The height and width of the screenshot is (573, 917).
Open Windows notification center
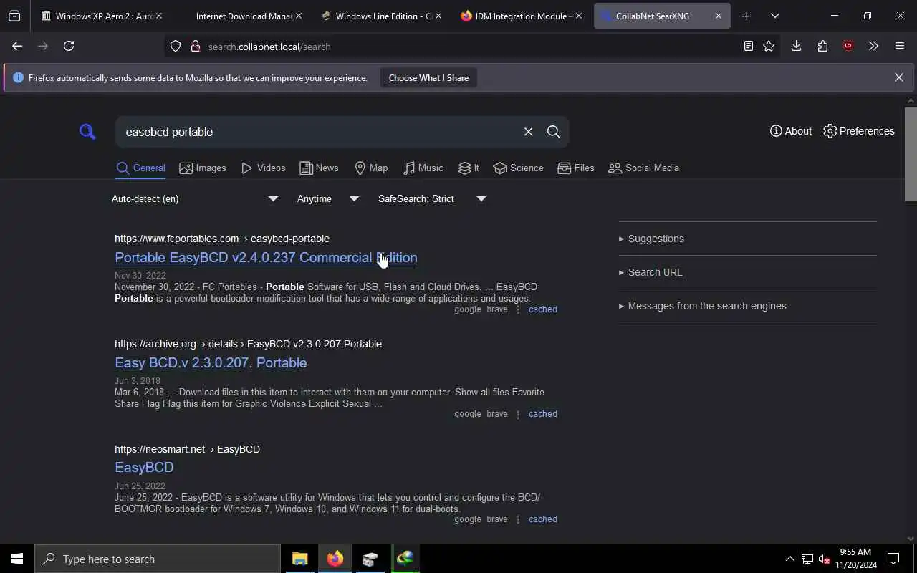[x=893, y=559]
